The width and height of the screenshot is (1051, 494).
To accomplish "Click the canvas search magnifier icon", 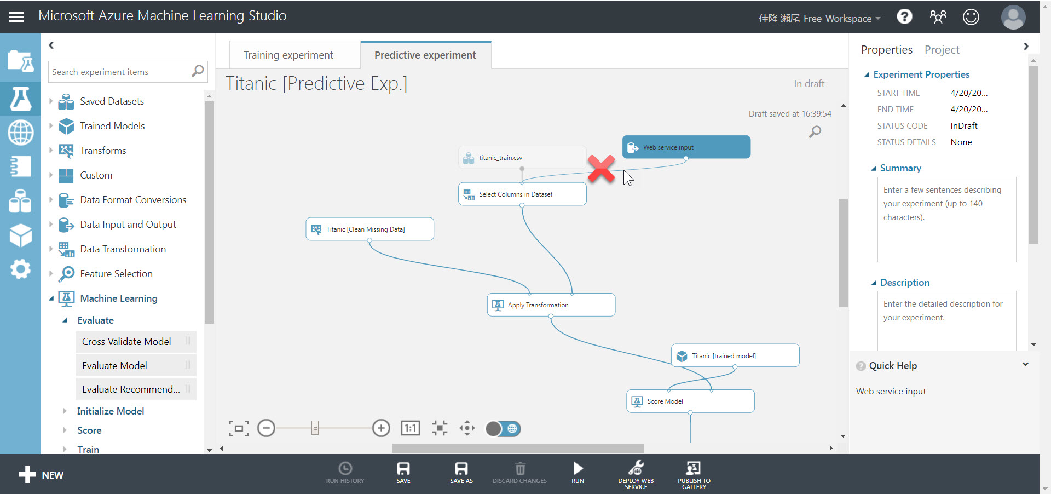I will (815, 131).
